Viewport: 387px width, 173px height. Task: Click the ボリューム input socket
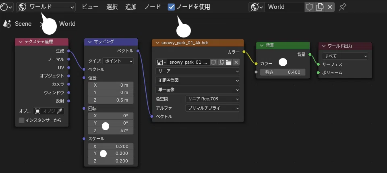point(318,73)
